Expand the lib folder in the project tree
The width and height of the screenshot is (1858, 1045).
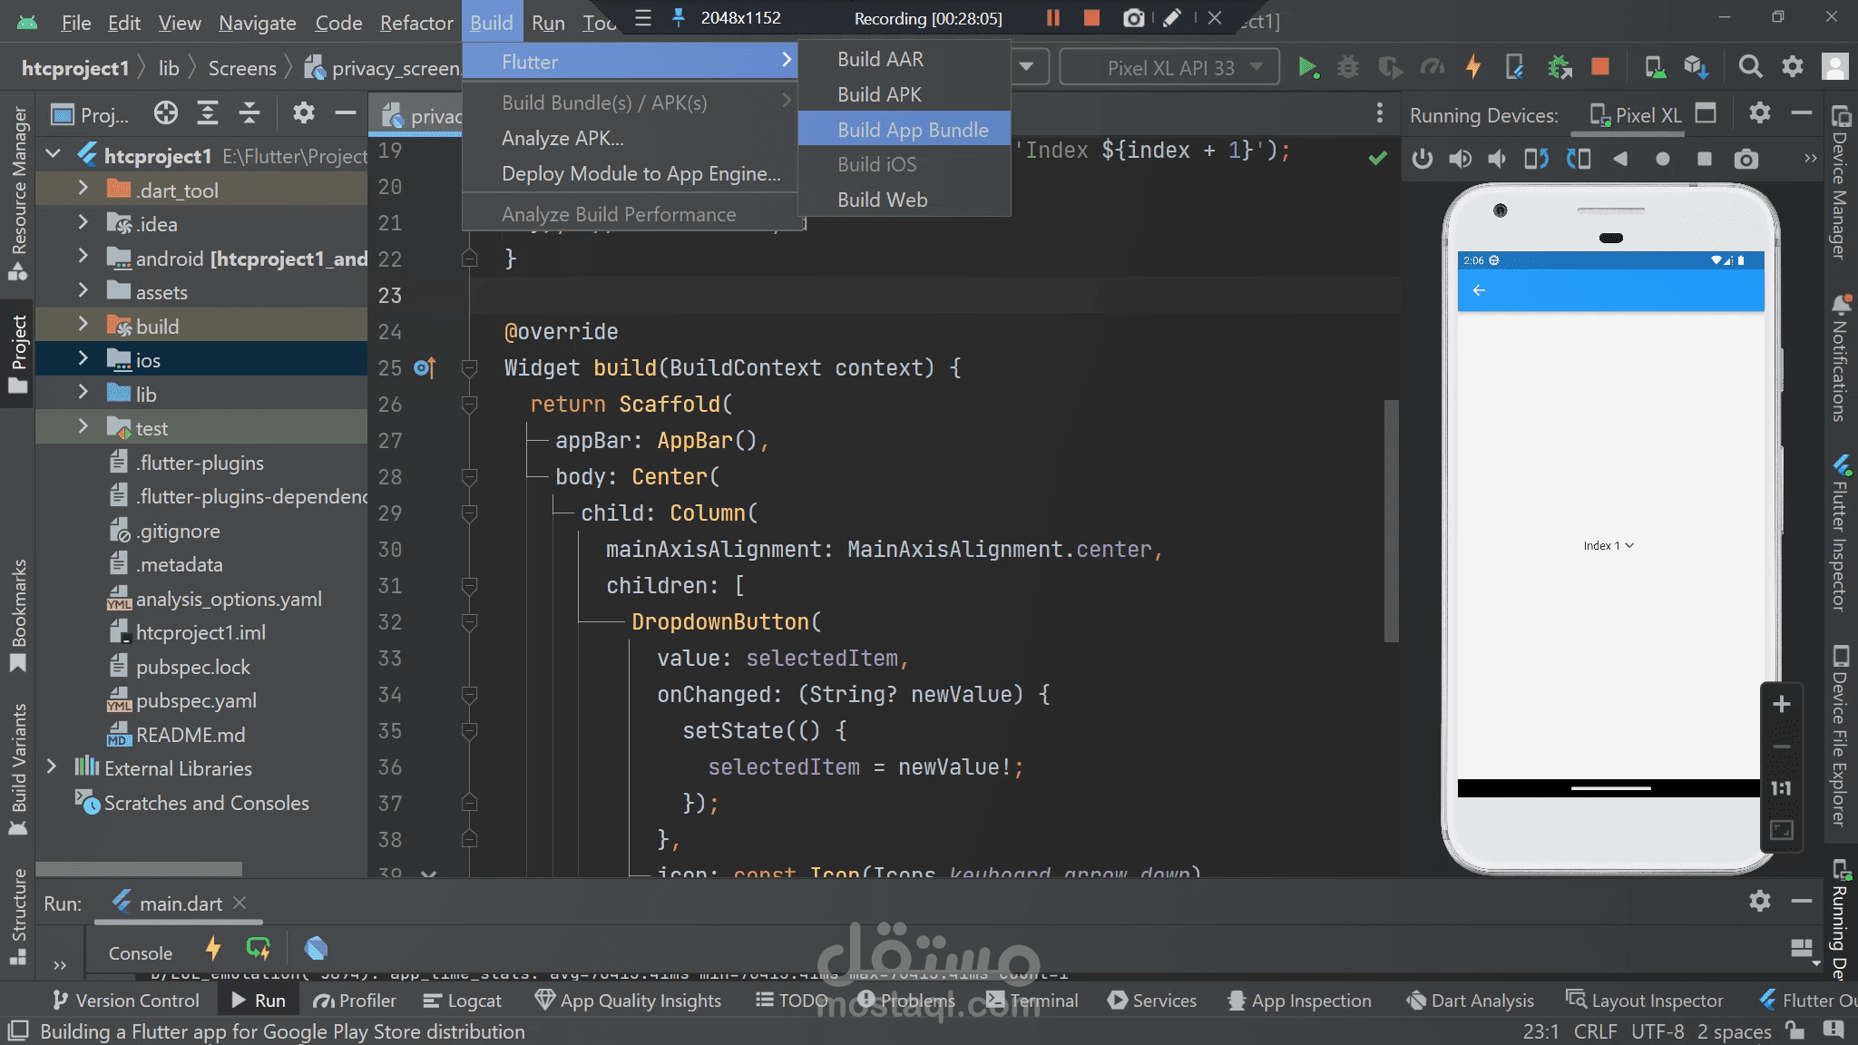click(x=83, y=393)
